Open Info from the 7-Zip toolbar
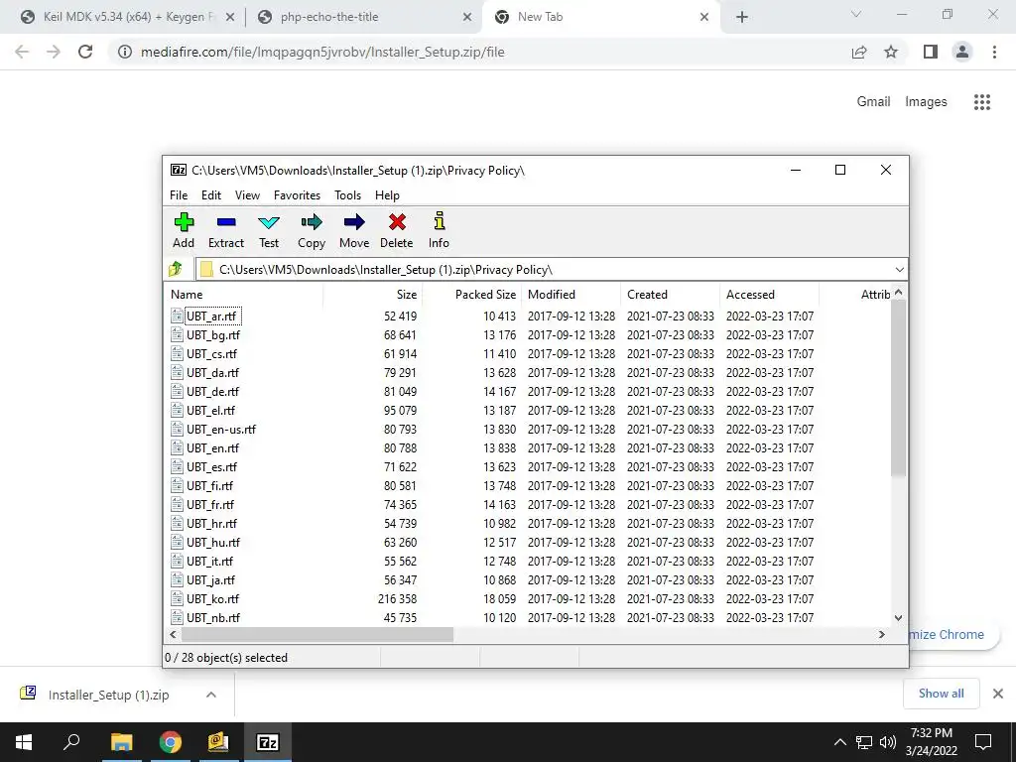The image size is (1016, 762). coord(440,221)
